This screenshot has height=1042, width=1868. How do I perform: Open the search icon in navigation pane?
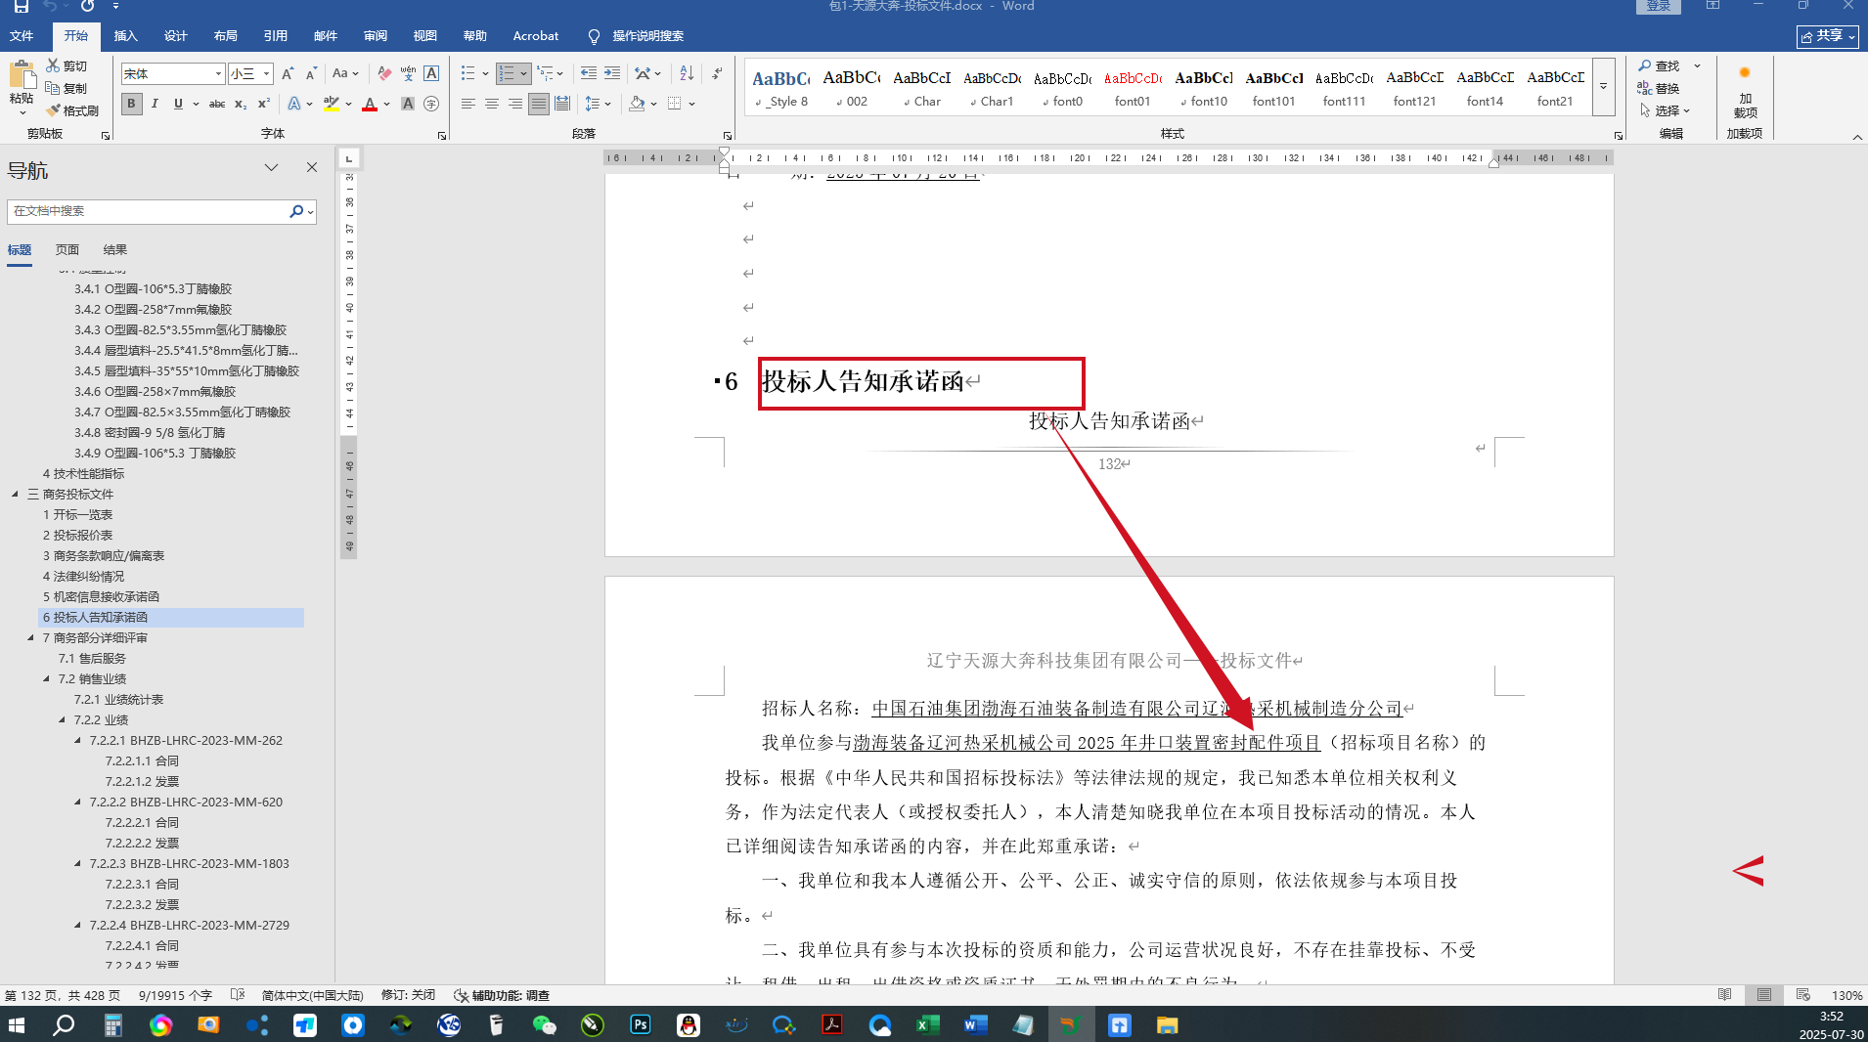[296, 211]
